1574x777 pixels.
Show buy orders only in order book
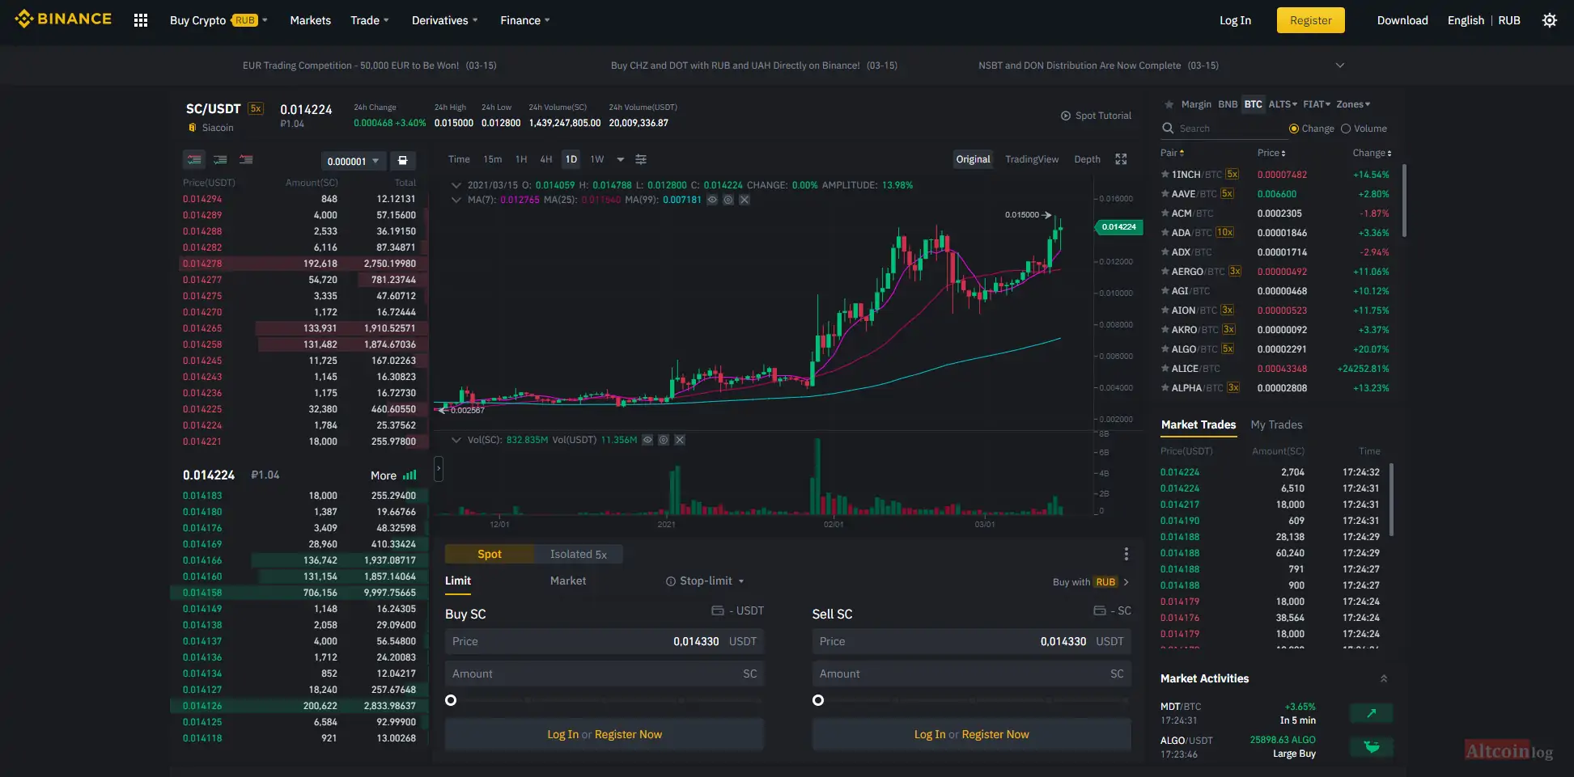pyautogui.click(x=220, y=159)
